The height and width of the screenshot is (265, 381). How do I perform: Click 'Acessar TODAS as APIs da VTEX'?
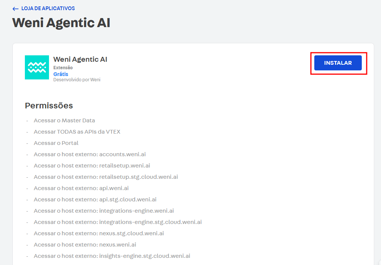tap(77, 132)
